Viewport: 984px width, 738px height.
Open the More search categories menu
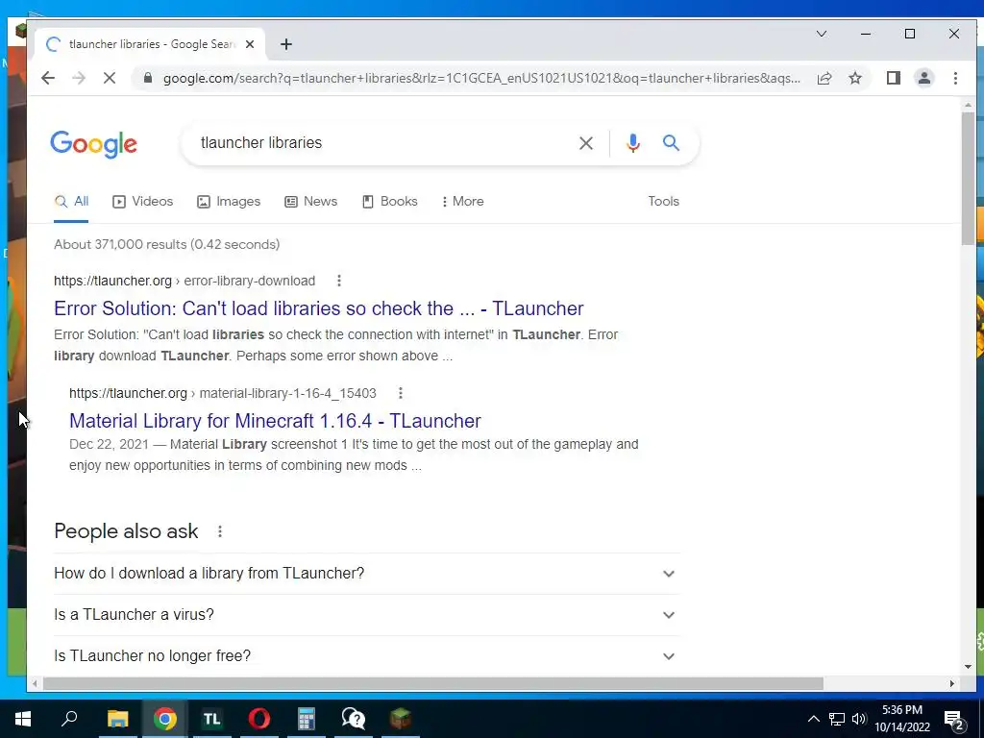click(x=462, y=202)
